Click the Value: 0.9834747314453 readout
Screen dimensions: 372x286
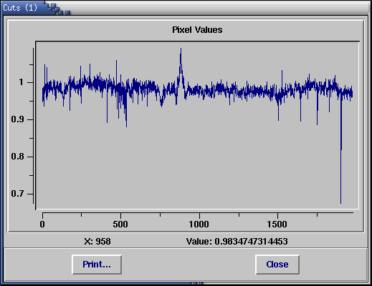[x=237, y=242]
